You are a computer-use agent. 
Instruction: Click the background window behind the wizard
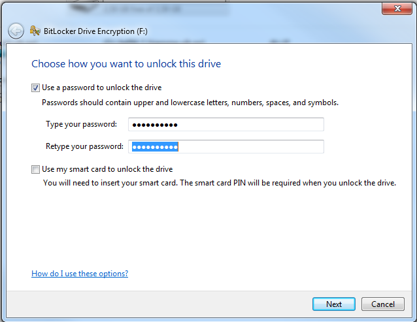tap(196, 8)
